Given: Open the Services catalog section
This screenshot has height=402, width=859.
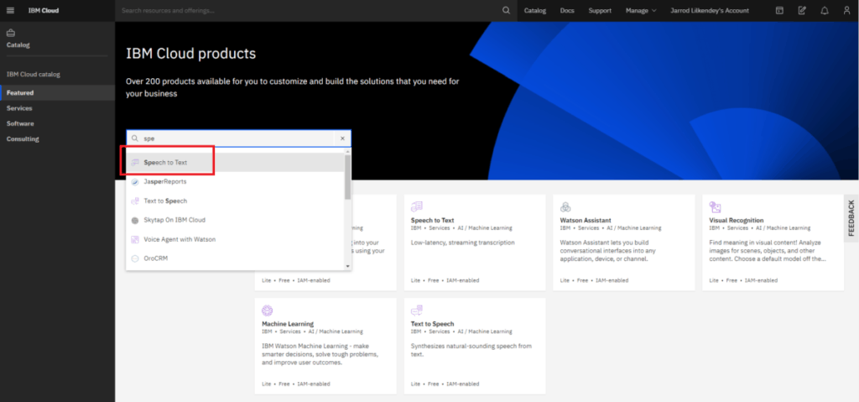Looking at the screenshot, I should click(x=19, y=108).
